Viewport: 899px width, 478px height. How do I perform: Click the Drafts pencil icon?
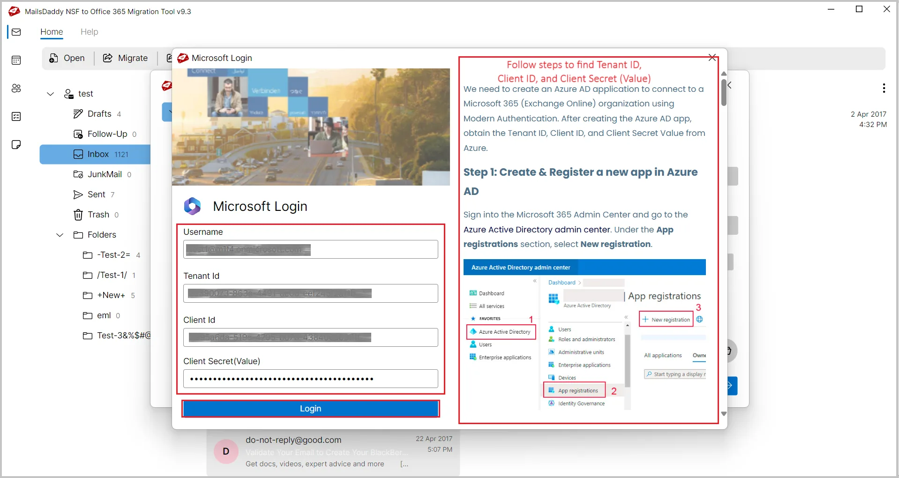(x=78, y=113)
